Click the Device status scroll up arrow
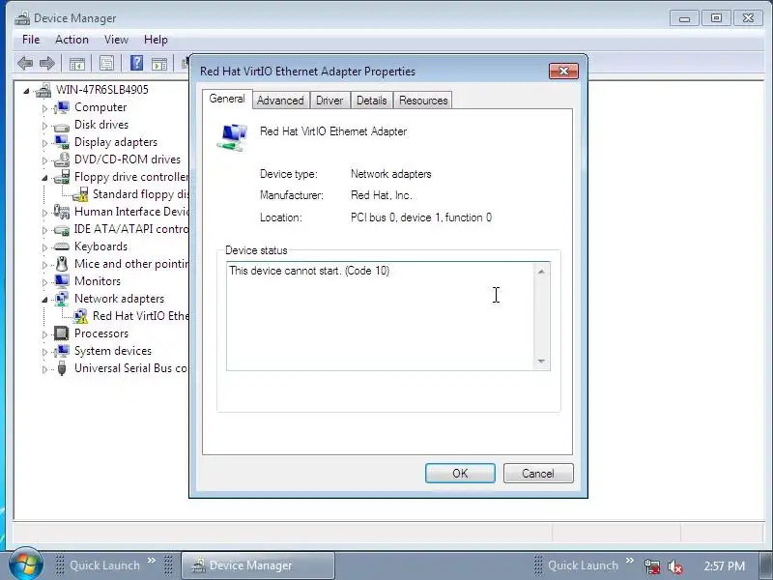Image resolution: width=773 pixels, height=580 pixels. pos(541,272)
